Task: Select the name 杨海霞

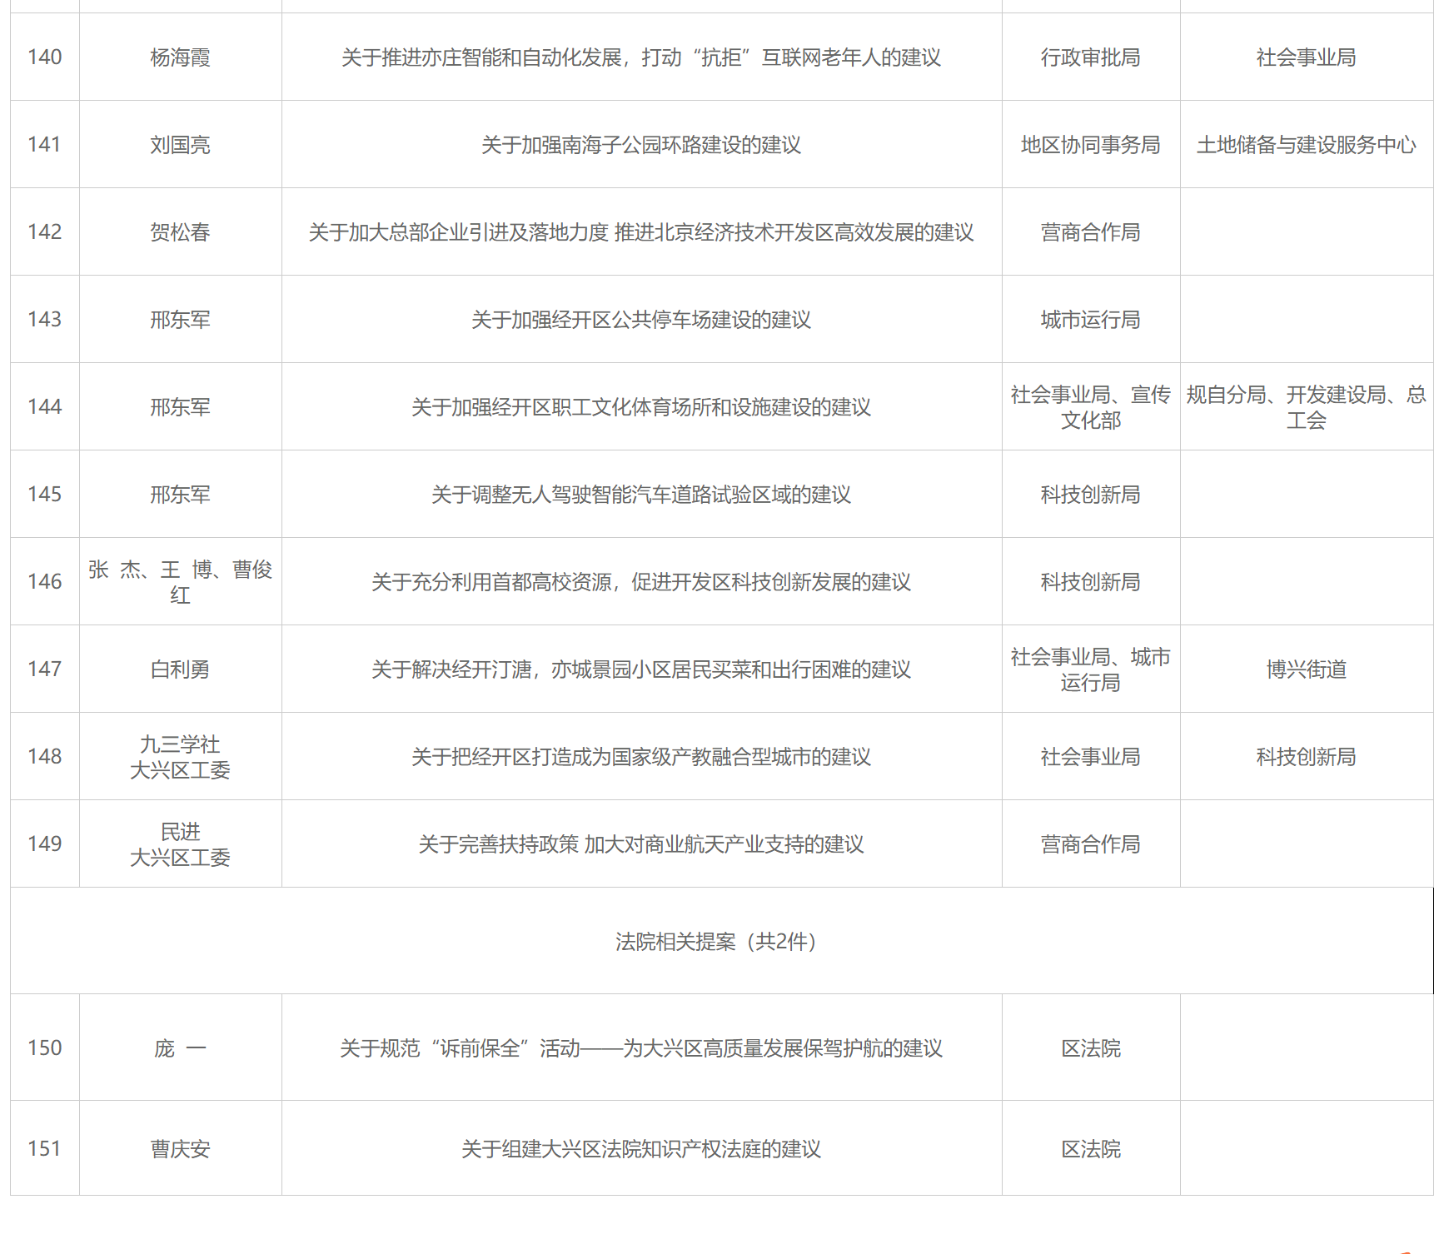Action: click(x=180, y=57)
